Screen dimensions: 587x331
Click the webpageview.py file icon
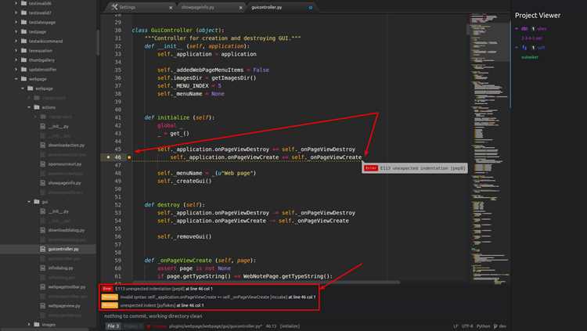43,306
